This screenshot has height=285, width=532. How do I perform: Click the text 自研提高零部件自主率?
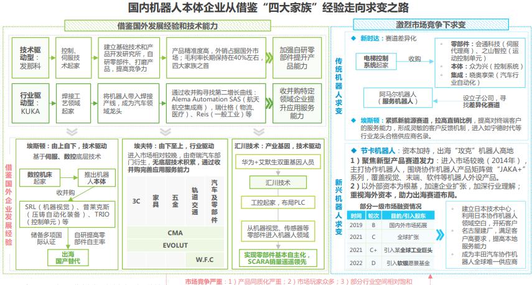[x=90, y=238]
